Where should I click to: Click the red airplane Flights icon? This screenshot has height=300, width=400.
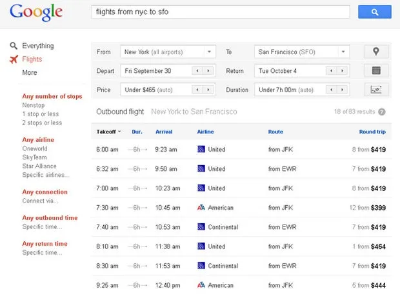(x=14, y=59)
